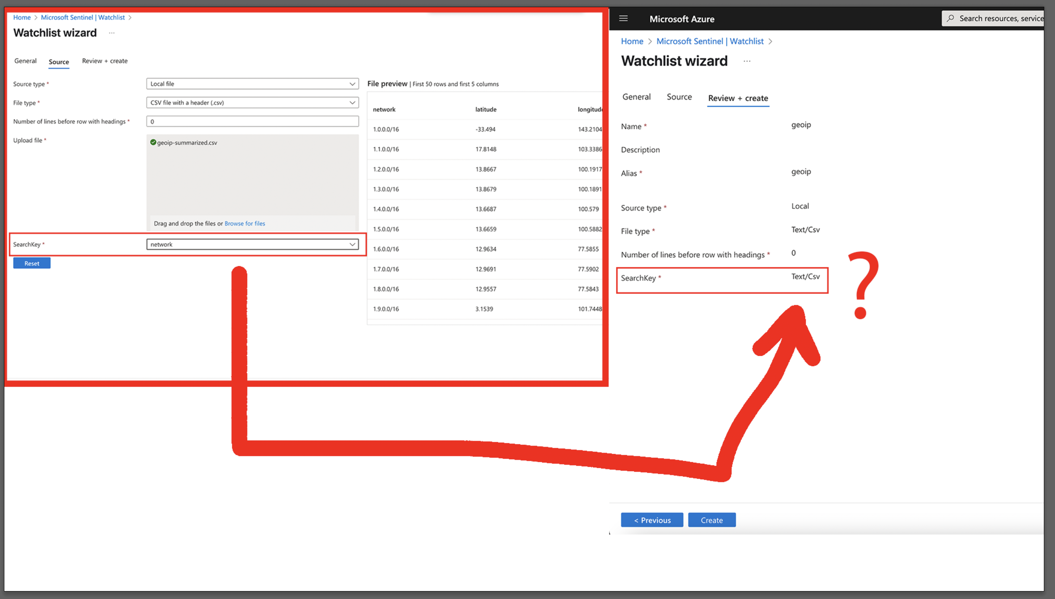Select the 1.0.0.0/16 cell
This screenshot has height=599, width=1055.
(x=386, y=129)
